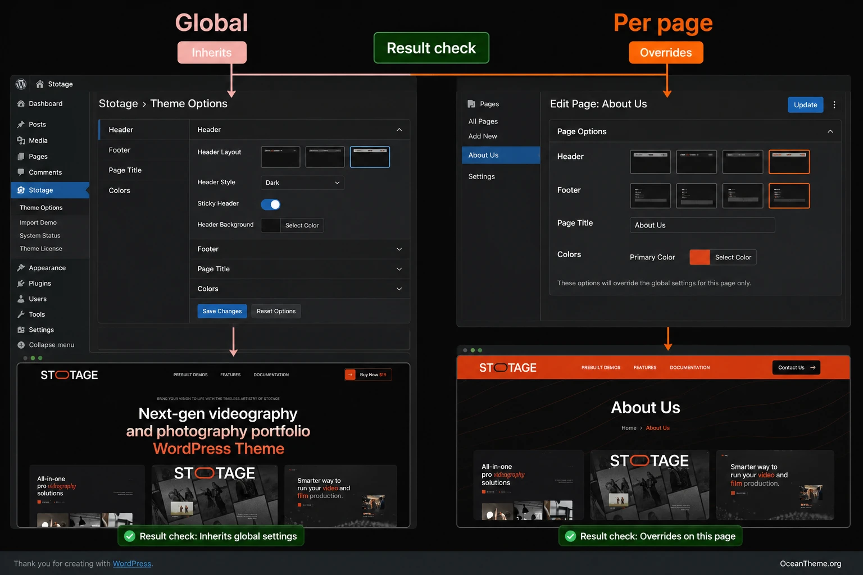Image resolution: width=863 pixels, height=575 pixels.
Task: Toggle the Sticky Header switch
Action: (271, 204)
